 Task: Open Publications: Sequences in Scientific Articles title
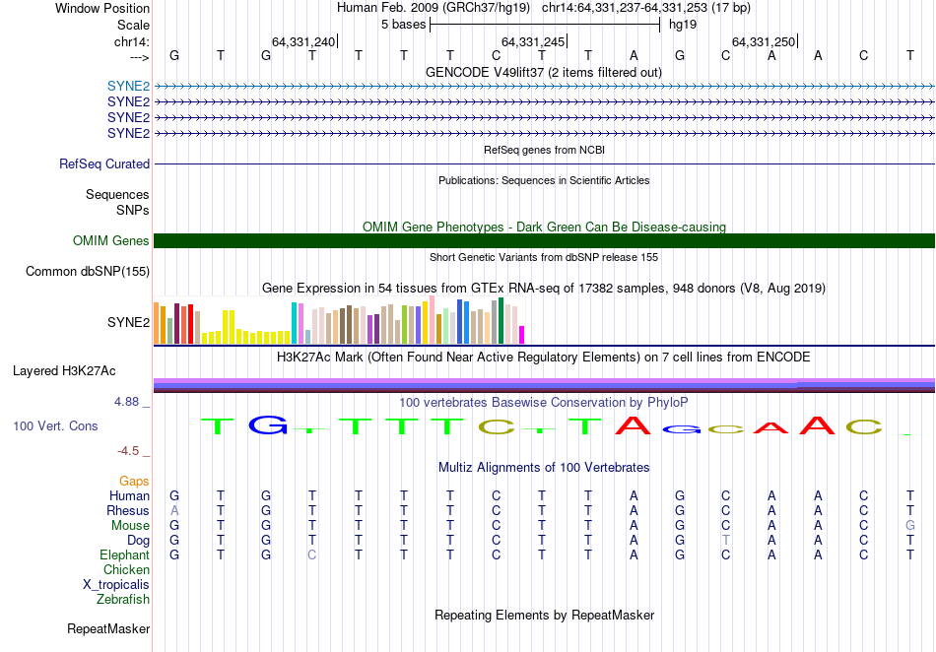544,180
